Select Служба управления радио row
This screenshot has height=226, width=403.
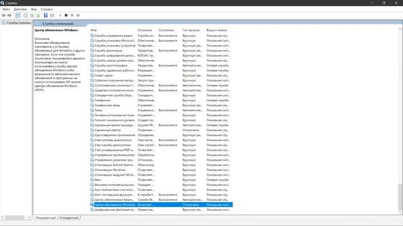point(161,36)
